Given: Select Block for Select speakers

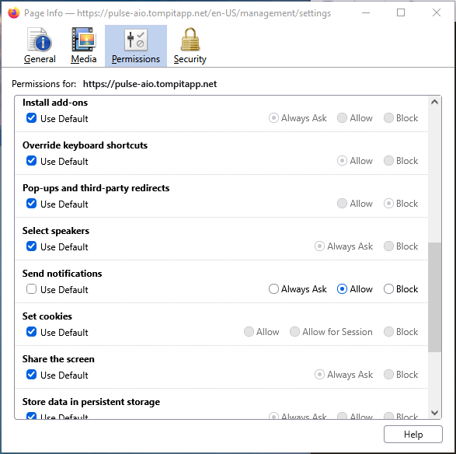Looking at the screenshot, I should (388, 246).
